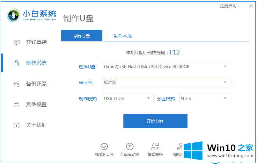Click the 格式化U盘 label
The image size is (257, 164).
pos(104,154)
